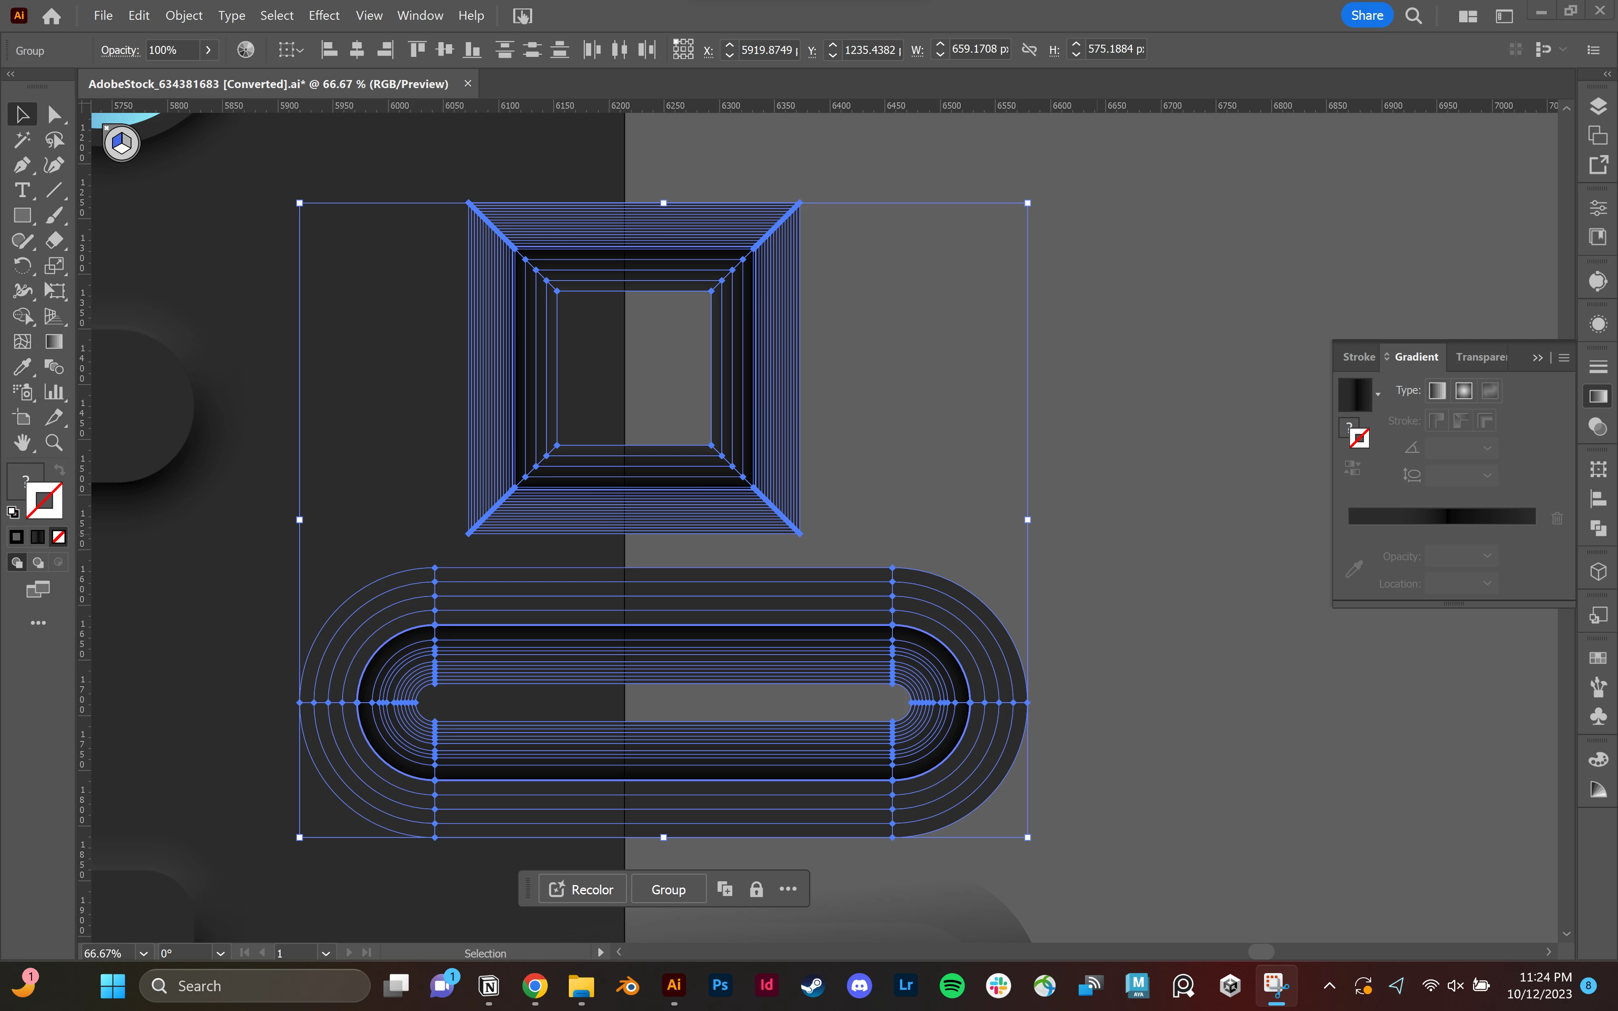Image resolution: width=1618 pixels, height=1011 pixels.
Task: Select Linear Gradient type
Action: coord(1437,390)
